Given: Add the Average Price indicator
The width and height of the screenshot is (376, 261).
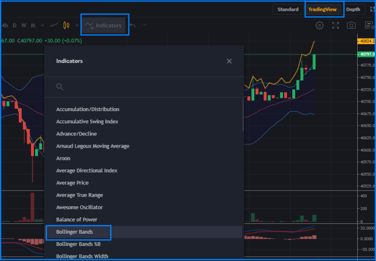Looking at the screenshot, I should (x=144, y=183).
